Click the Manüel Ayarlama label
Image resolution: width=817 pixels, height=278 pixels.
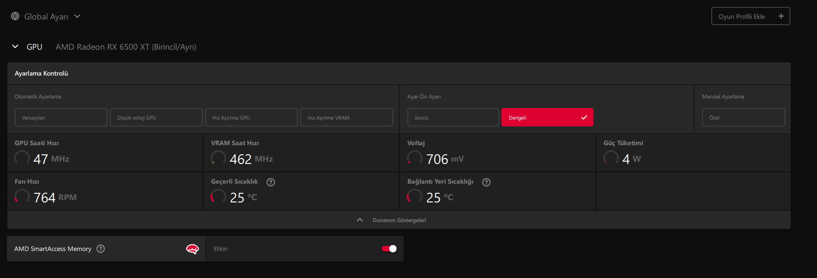(x=723, y=97)
